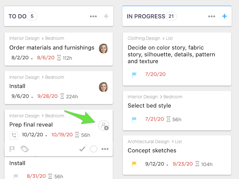Open the Select bed style task
239x179 pixels.
[149, 106]
